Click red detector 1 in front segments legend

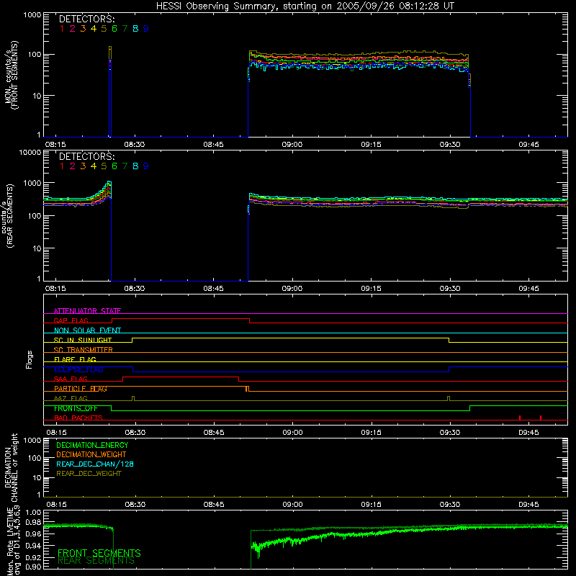pos(62,29)
